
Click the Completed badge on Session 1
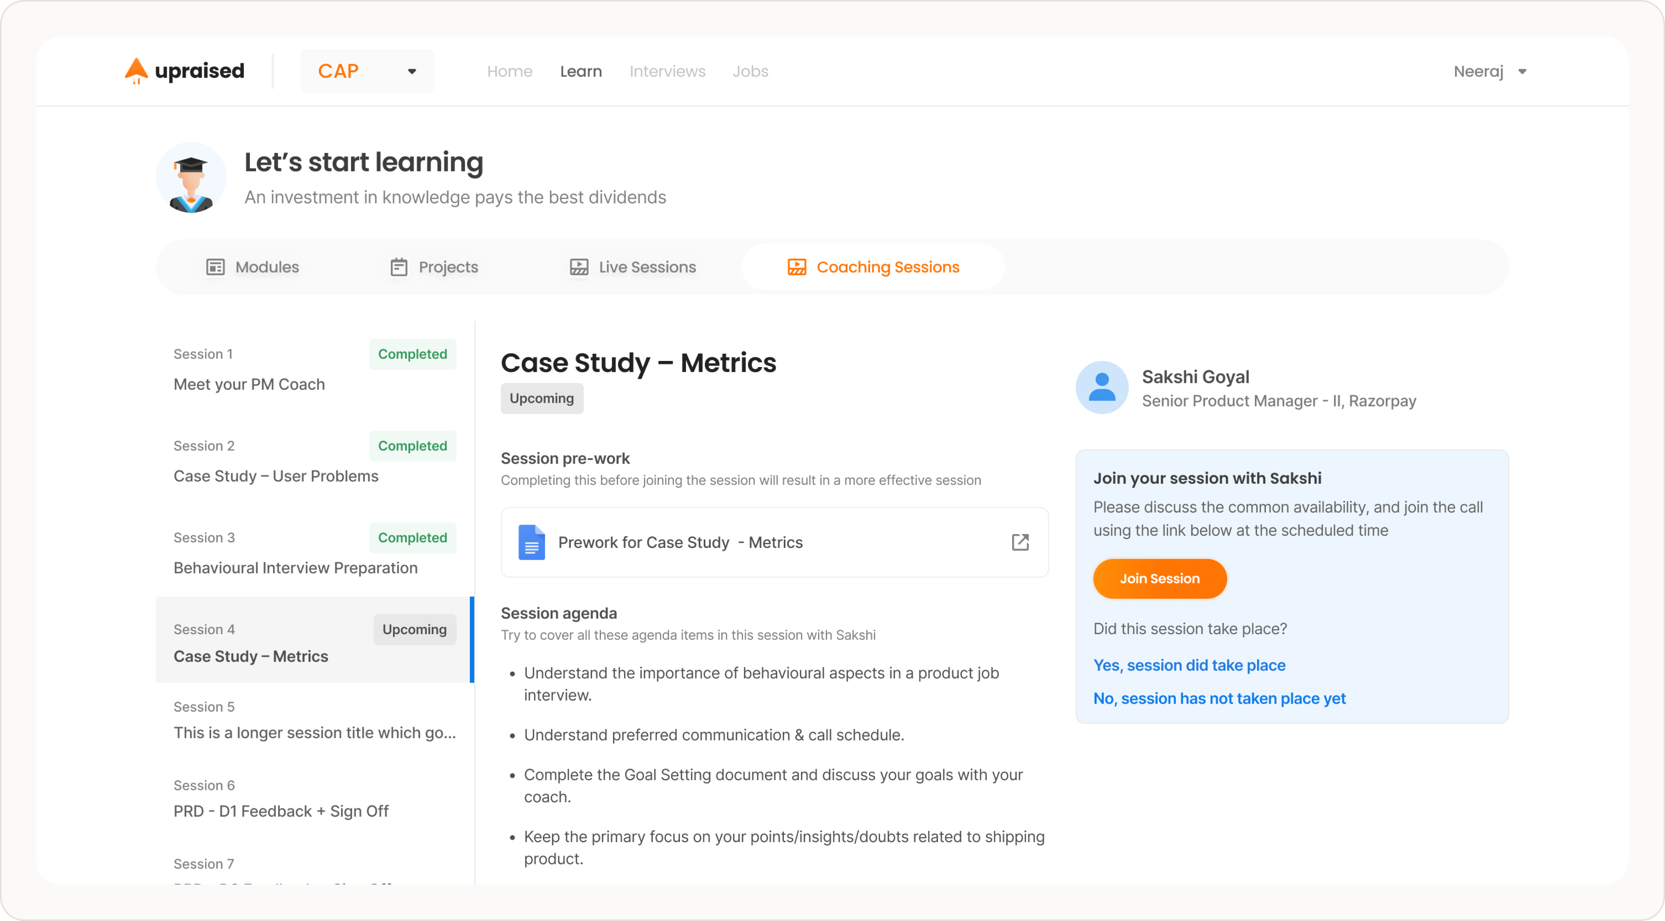pos(412,354)
